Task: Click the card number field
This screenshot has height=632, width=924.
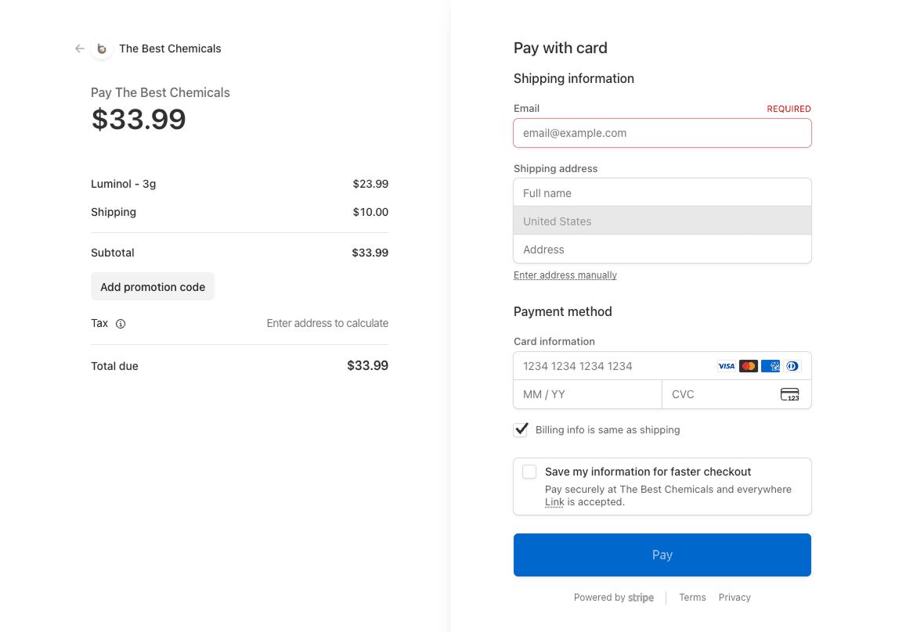Action: [611, 366]
